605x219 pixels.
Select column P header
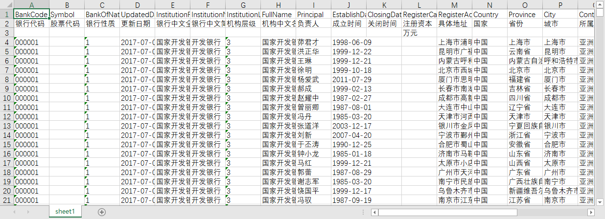(560, 5)
